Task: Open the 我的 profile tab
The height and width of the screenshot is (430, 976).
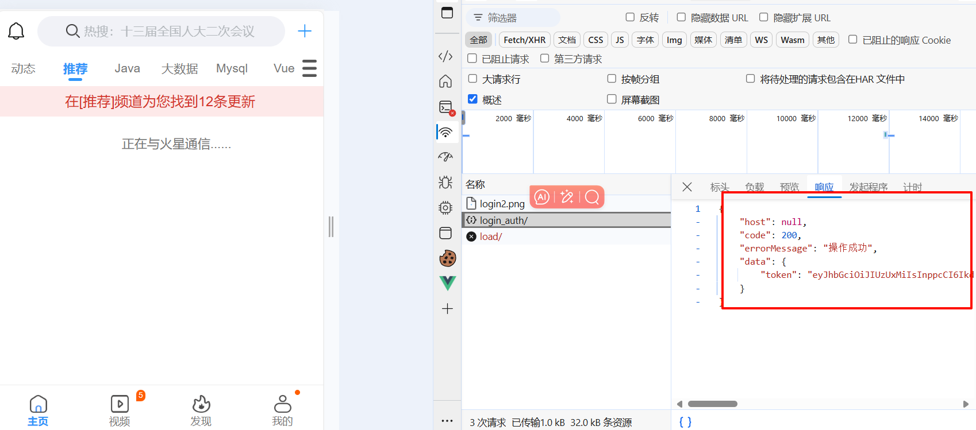Action: coord(282,411)
